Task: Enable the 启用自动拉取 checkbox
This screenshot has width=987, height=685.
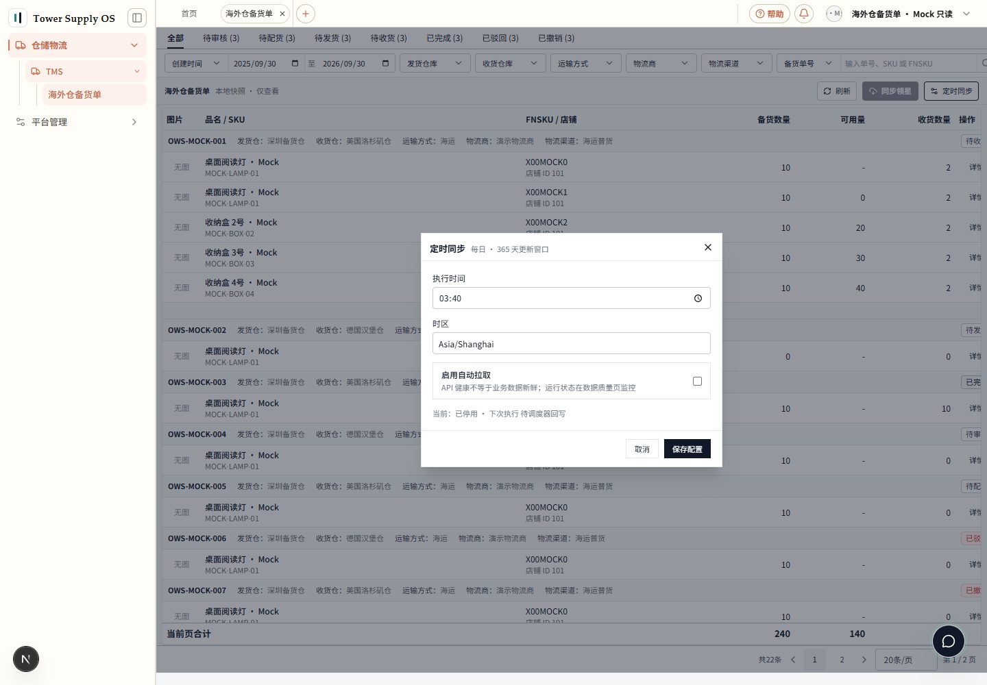Action: [x=697, y=381]
